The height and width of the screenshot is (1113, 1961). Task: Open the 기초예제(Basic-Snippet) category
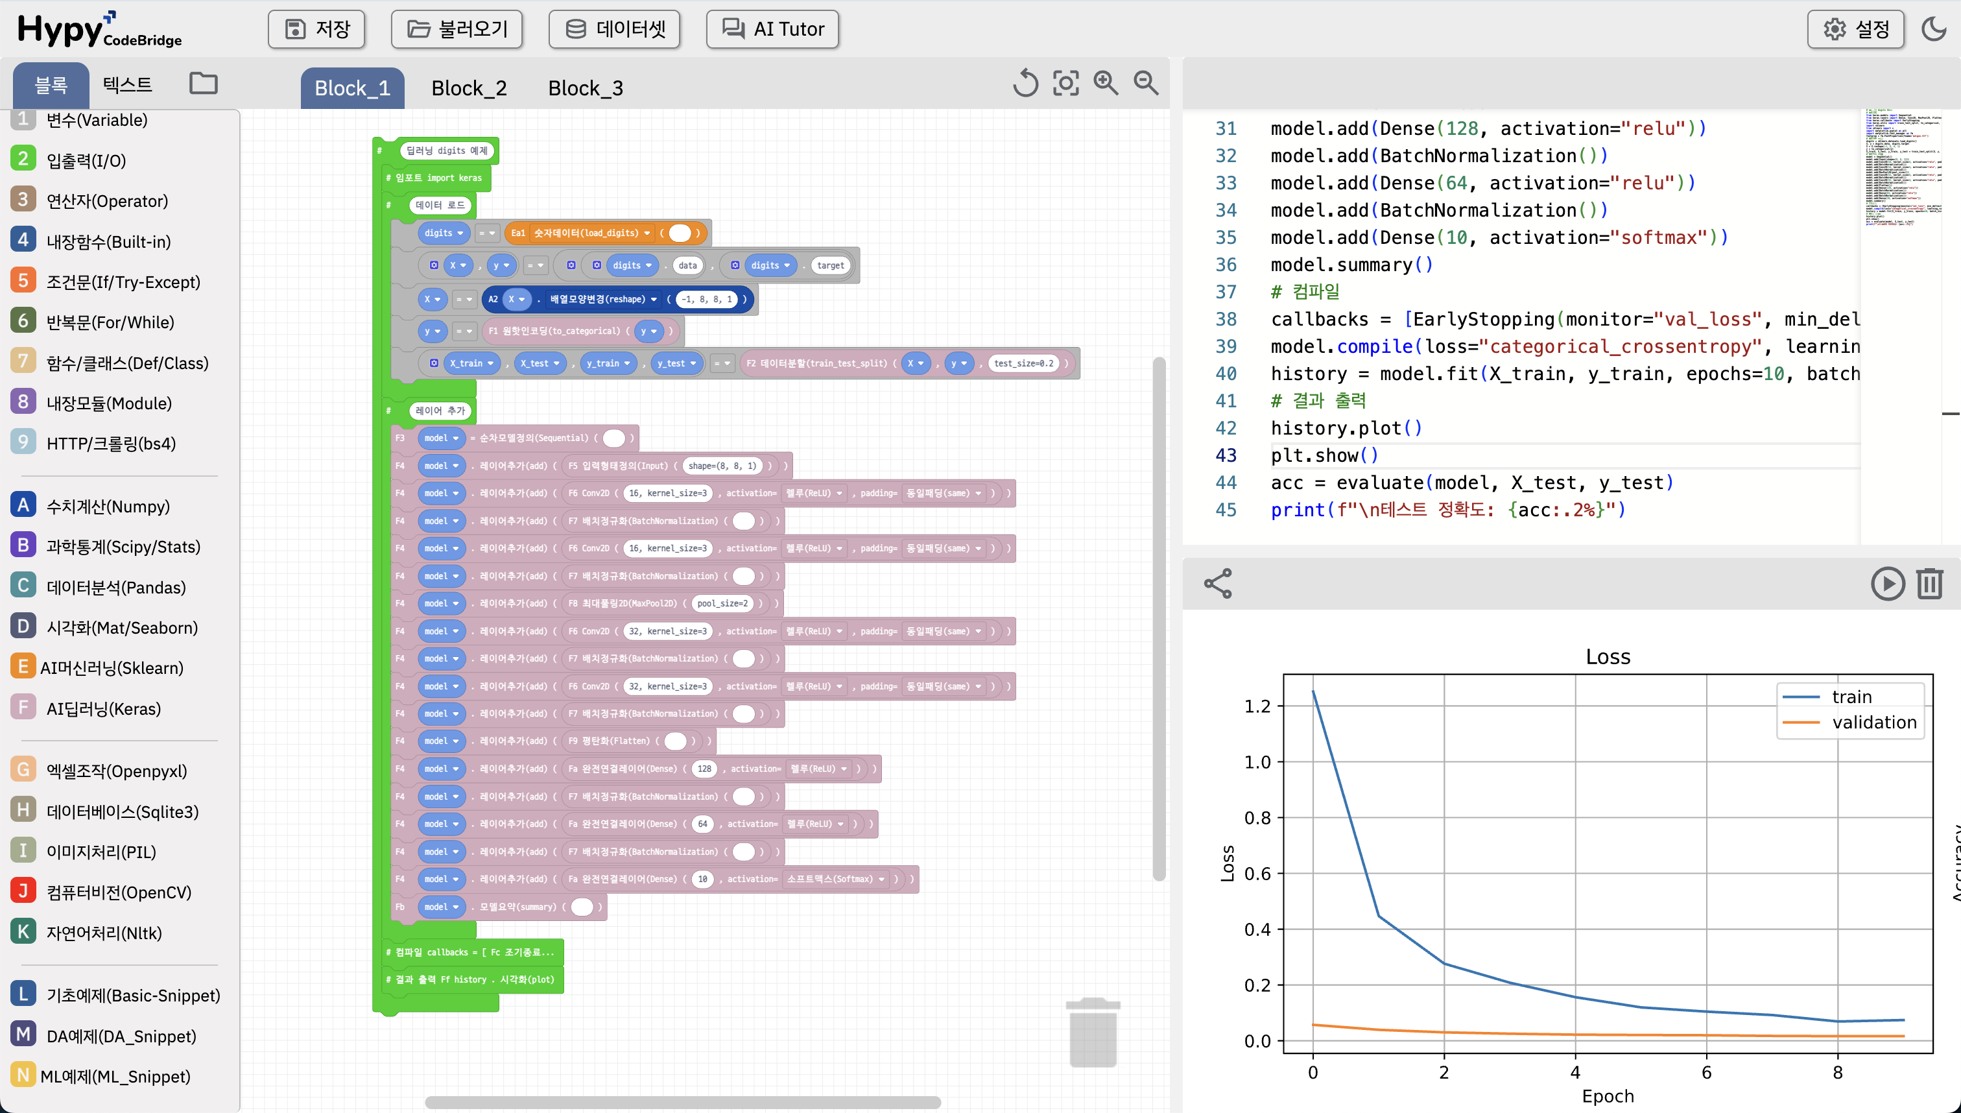click(116, 995)
